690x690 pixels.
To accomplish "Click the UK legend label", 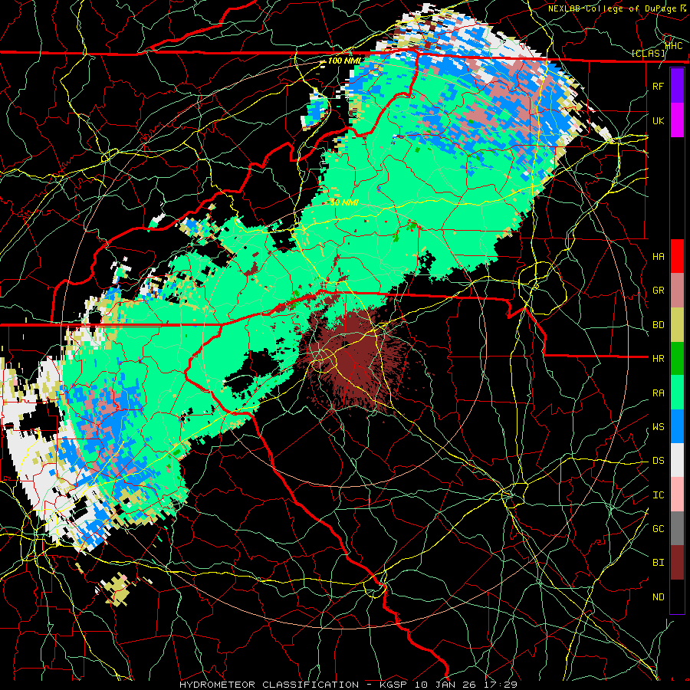I will (x=658, y=121).
